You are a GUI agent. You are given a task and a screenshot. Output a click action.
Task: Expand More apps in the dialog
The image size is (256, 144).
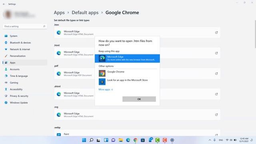(106, 90)
